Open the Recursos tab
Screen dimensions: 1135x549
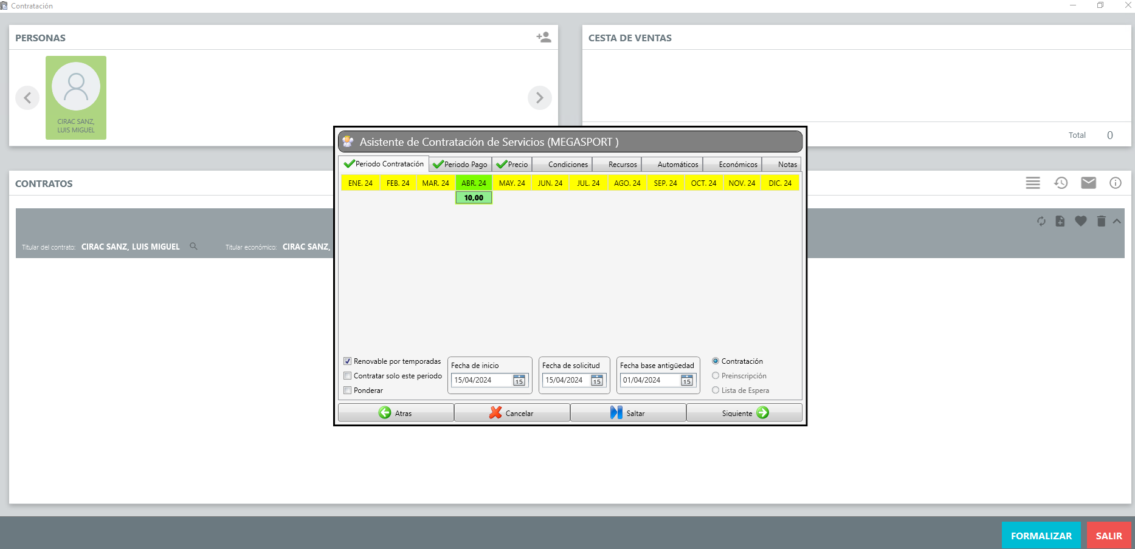coord(617,165)
